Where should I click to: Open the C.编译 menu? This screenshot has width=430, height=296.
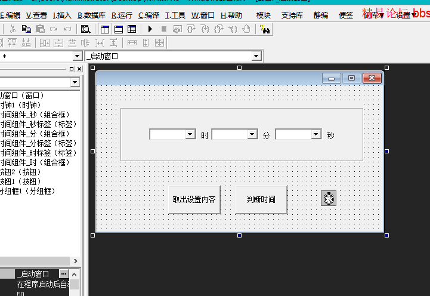149,15
